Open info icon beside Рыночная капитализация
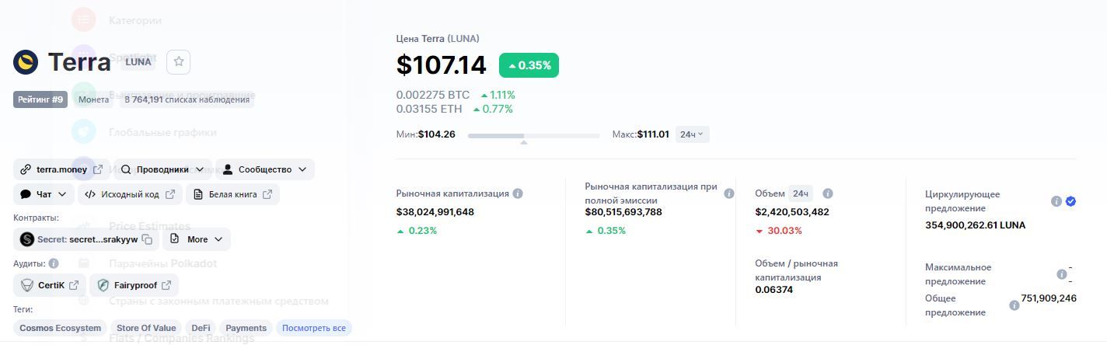 pos(518,193)
